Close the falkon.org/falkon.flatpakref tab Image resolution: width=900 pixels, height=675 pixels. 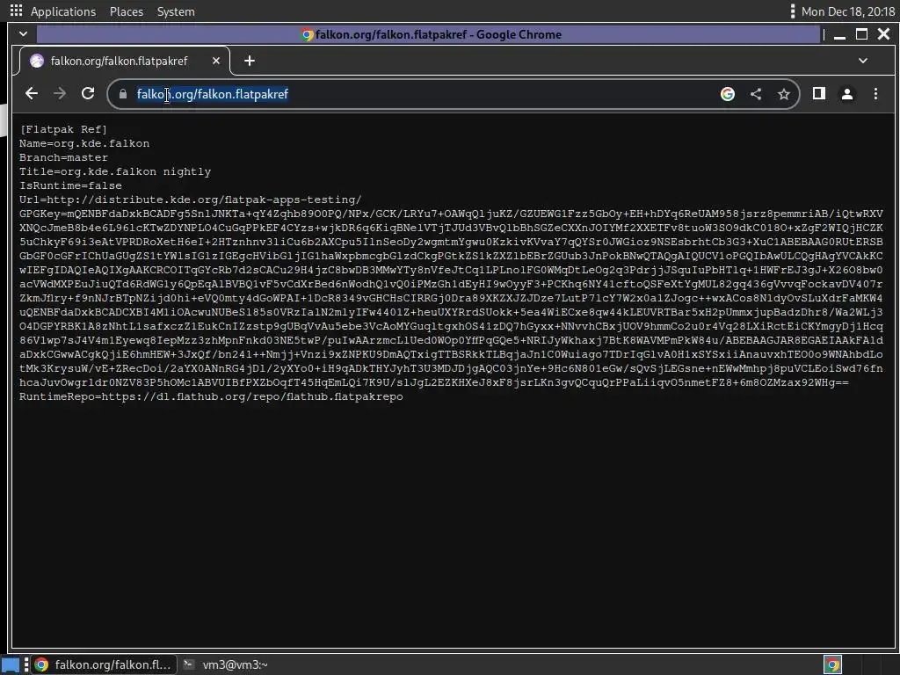coord(216,61)
